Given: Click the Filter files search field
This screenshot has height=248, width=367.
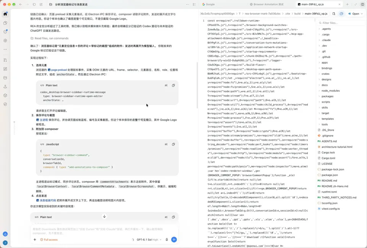Looking at the screenshot, I should point(341,23).
